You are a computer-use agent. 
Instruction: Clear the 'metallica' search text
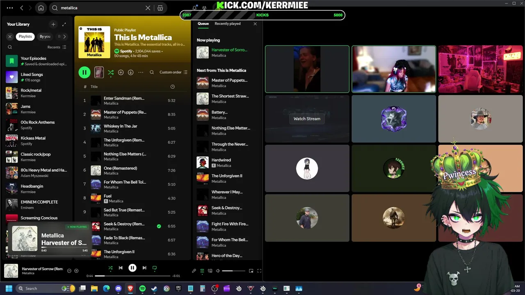tap(148, 8)
